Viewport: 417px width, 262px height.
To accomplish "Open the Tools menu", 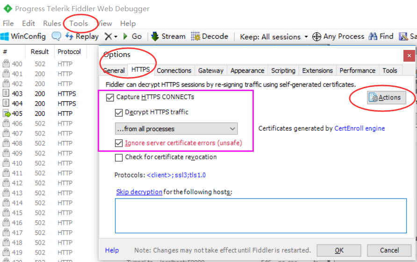I will (79, 23).
